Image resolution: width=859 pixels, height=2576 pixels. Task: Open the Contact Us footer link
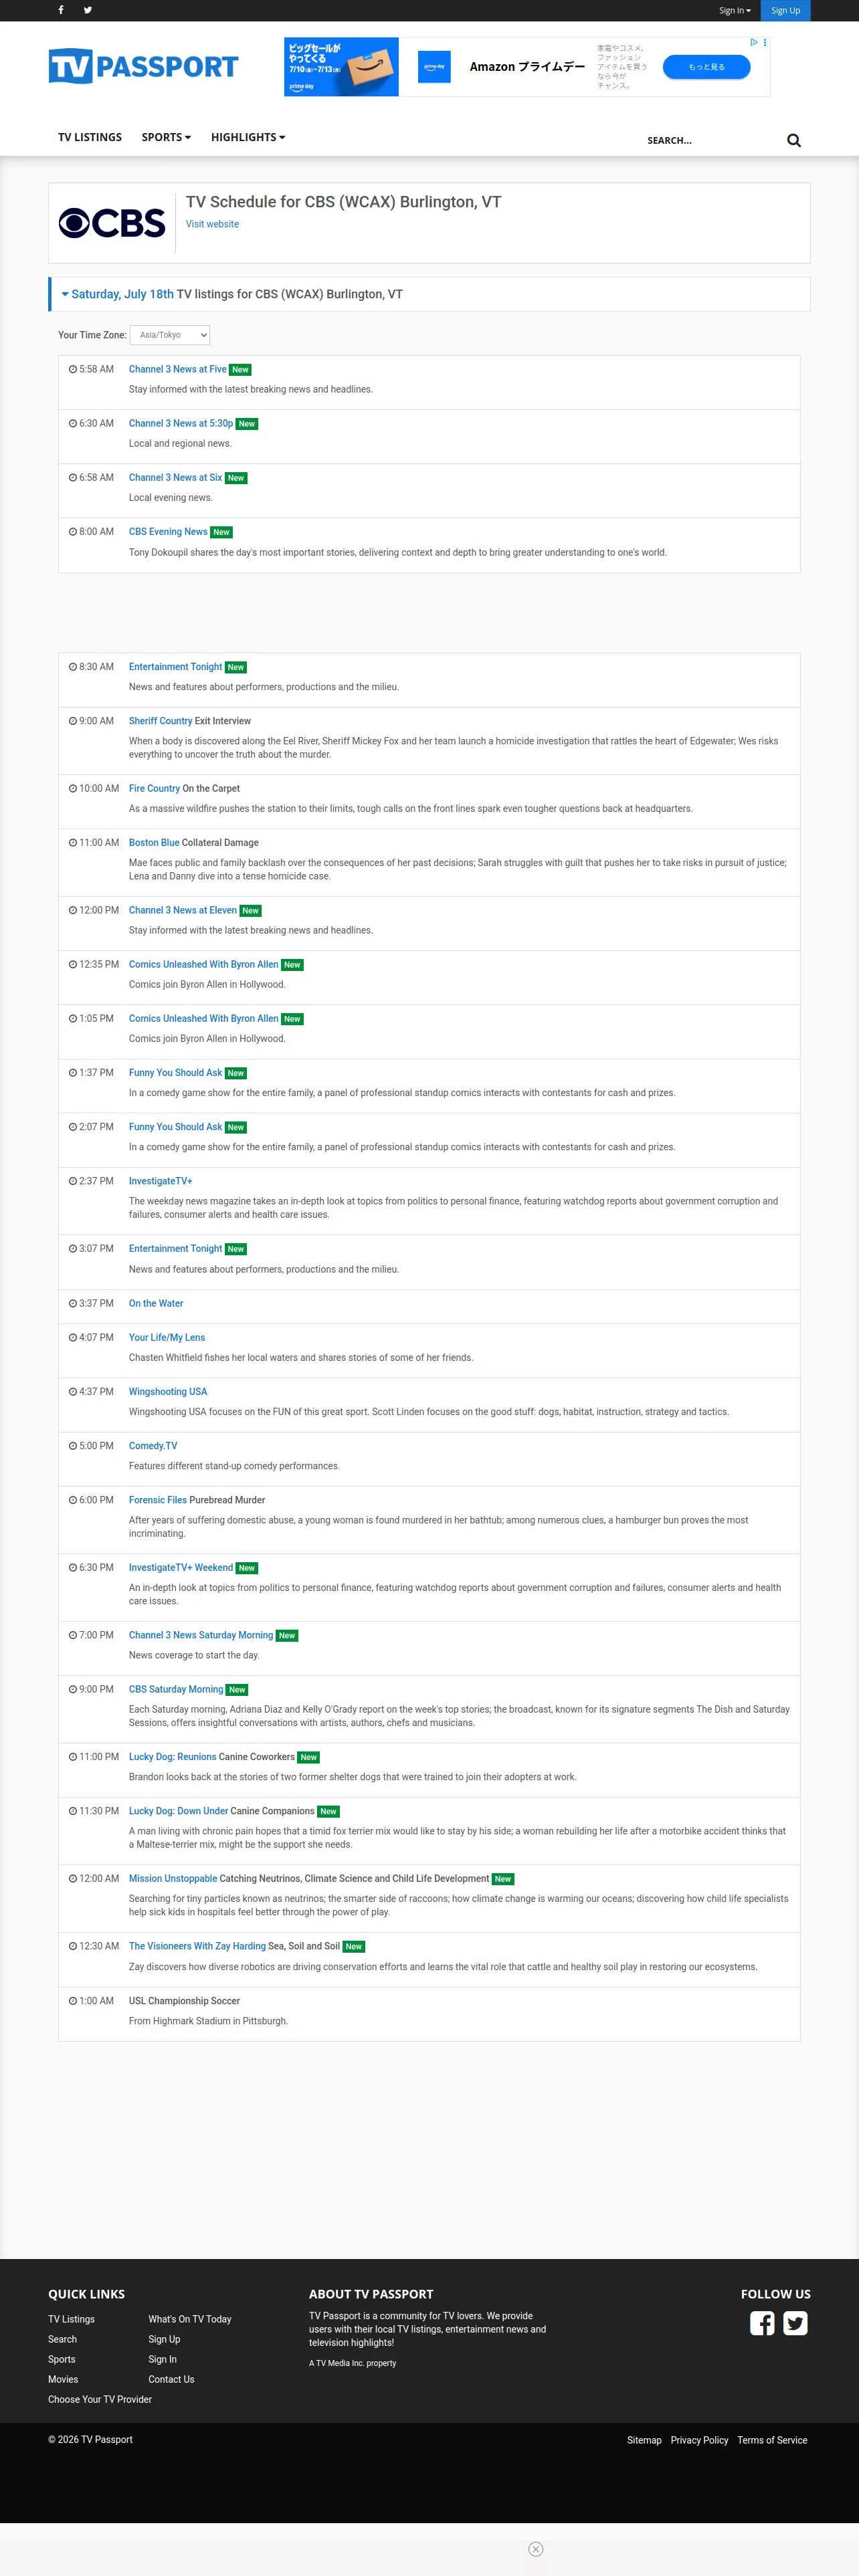click(x=172, y=2379)
